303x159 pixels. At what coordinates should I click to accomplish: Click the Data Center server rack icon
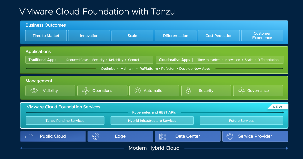coord(163,136)
